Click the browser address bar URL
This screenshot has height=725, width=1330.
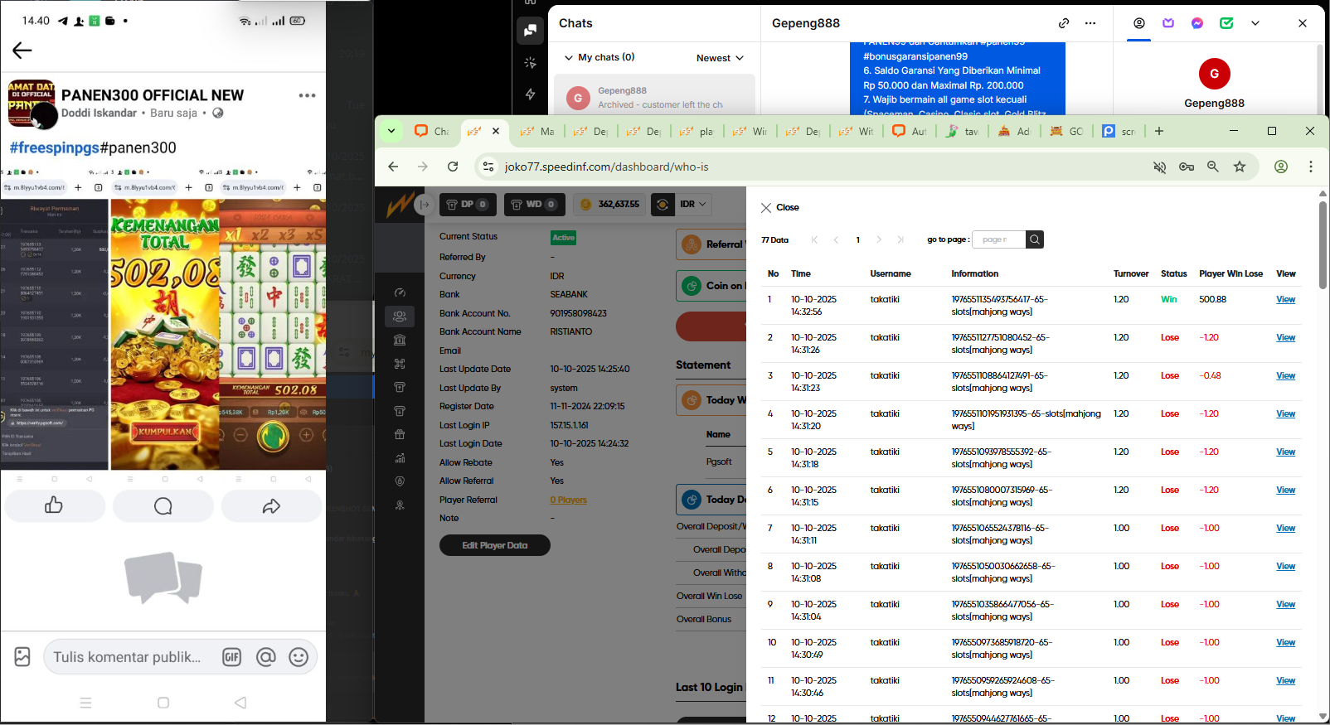[x=606, y=167]
